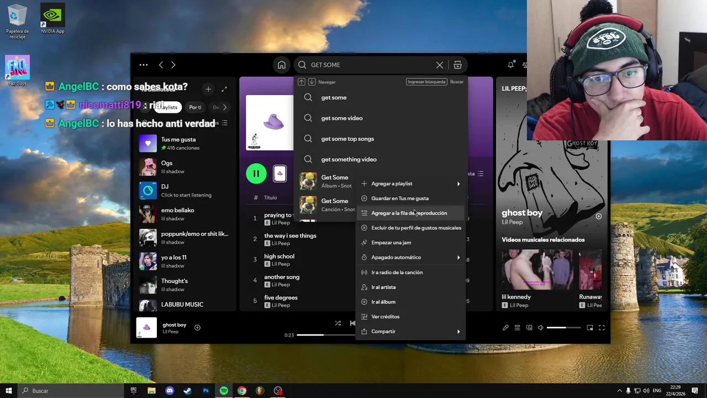Open the NVIDIA App desktop shortcut
The height and width of the screenshot is (398, 707).
tap(52, 18)
